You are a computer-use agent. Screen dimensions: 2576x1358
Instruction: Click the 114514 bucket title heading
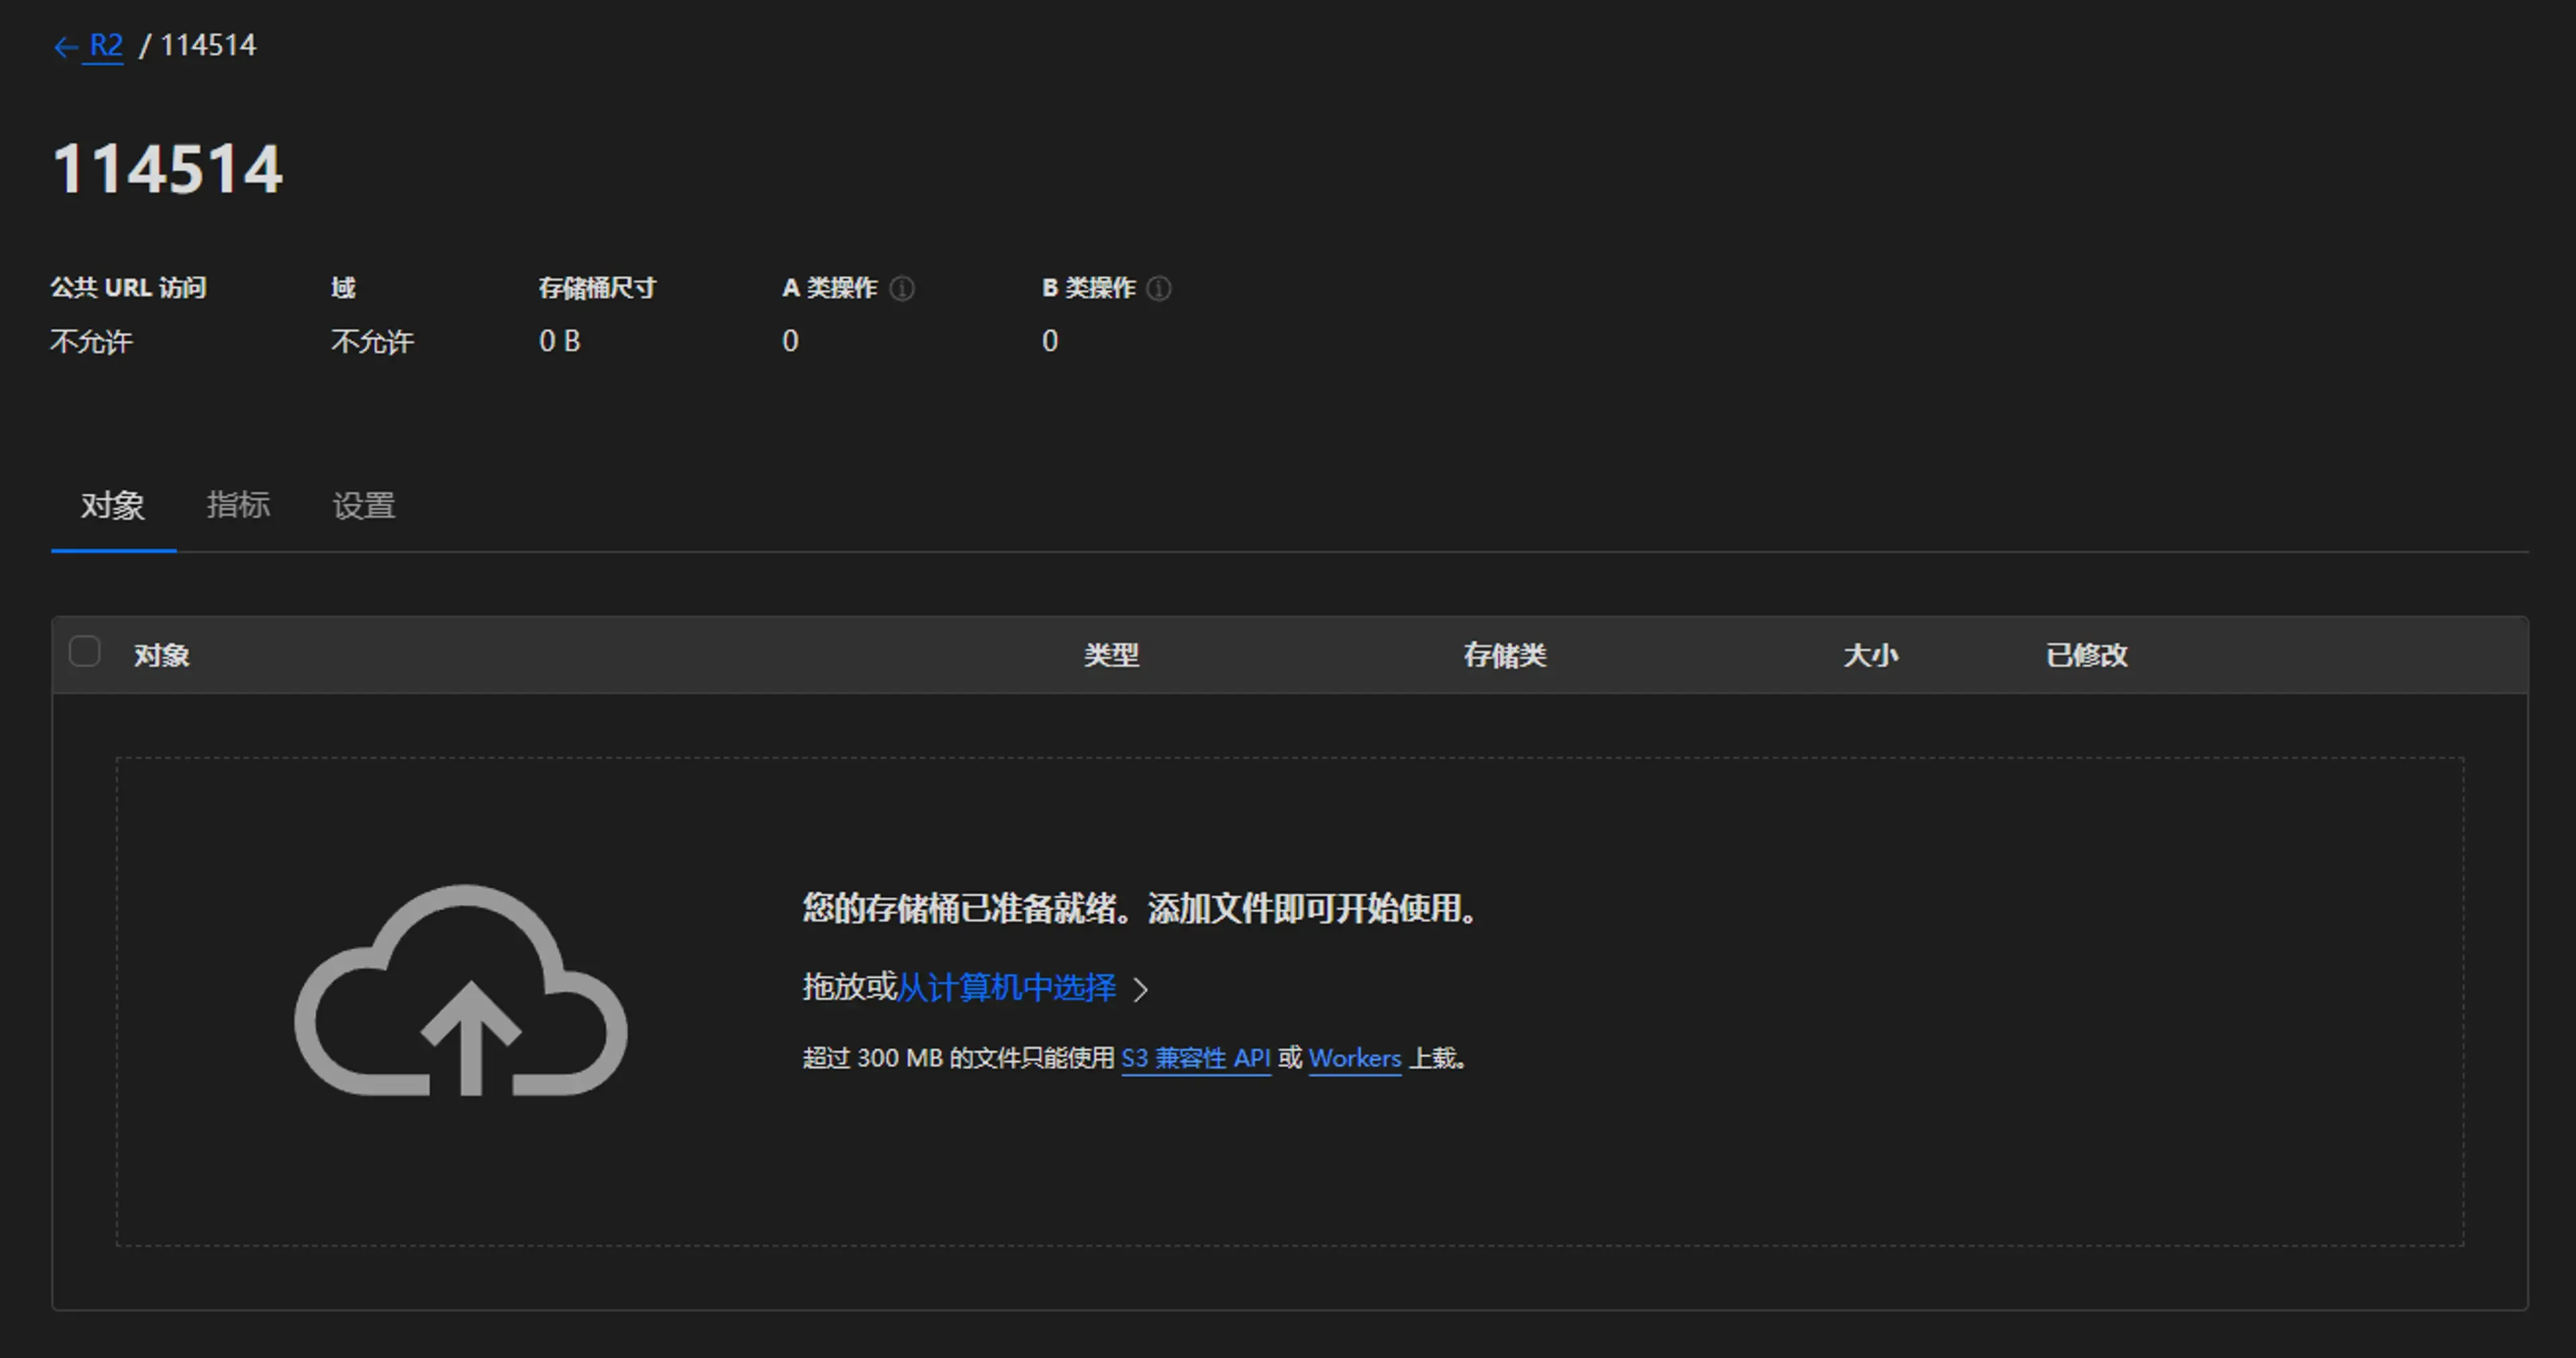[x=168, y=169]
